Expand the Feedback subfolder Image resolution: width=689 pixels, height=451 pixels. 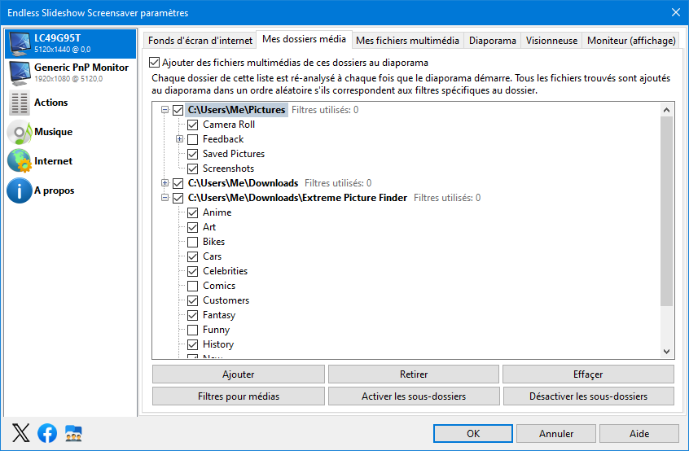(x=179, y=139)
